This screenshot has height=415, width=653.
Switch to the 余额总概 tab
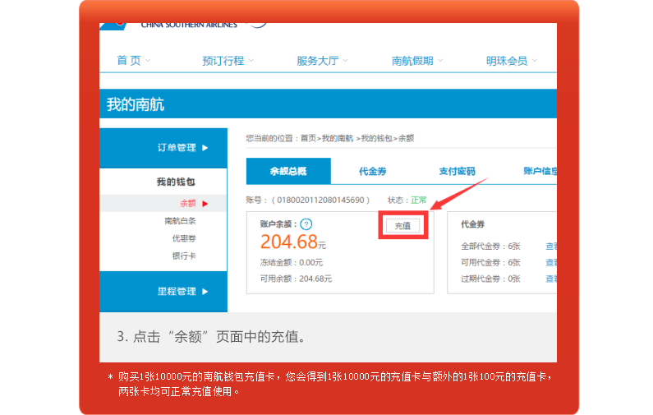click(x=288, y=171)
